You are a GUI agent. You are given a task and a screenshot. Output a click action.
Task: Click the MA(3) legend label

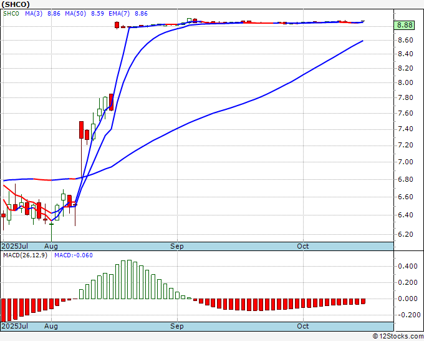(x=34, y=14)
